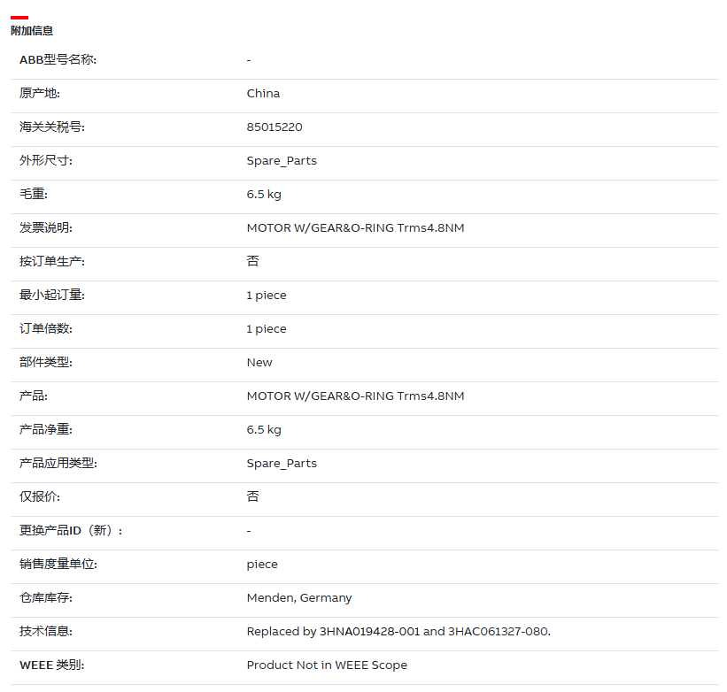
Task: Select the part type value New
Action: (259, 363)
